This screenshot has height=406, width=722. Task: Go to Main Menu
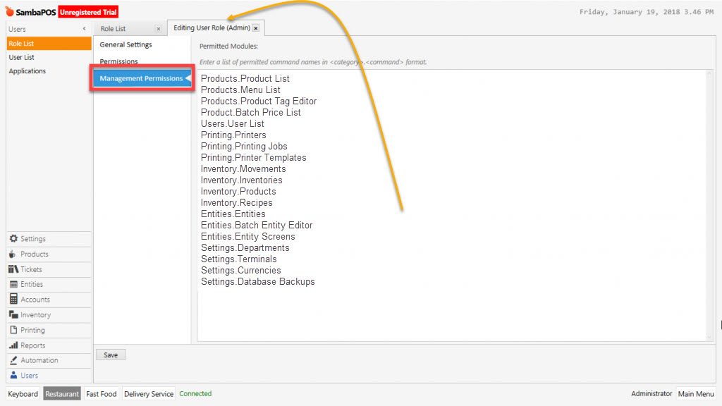[696, 394]
